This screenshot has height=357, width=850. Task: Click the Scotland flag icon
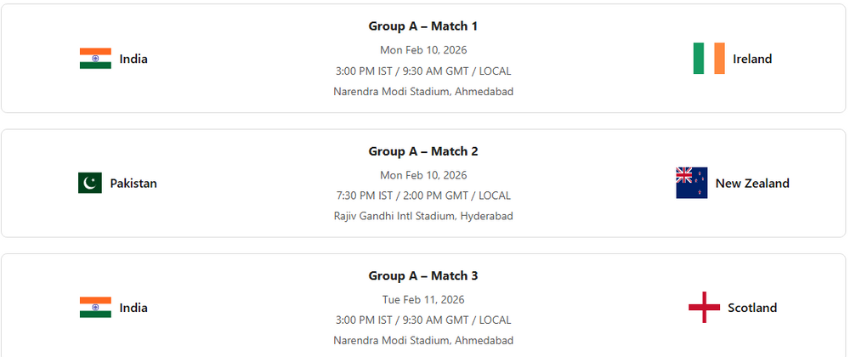pos(704,308)
